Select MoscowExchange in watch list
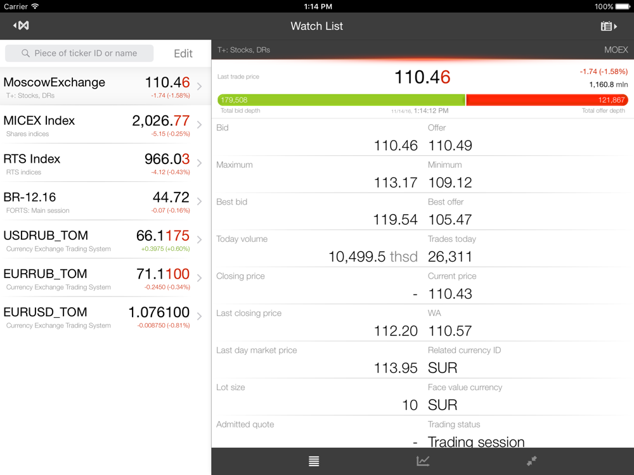The height and width of the screenshot is (475, 634). (x=105, y=86)
